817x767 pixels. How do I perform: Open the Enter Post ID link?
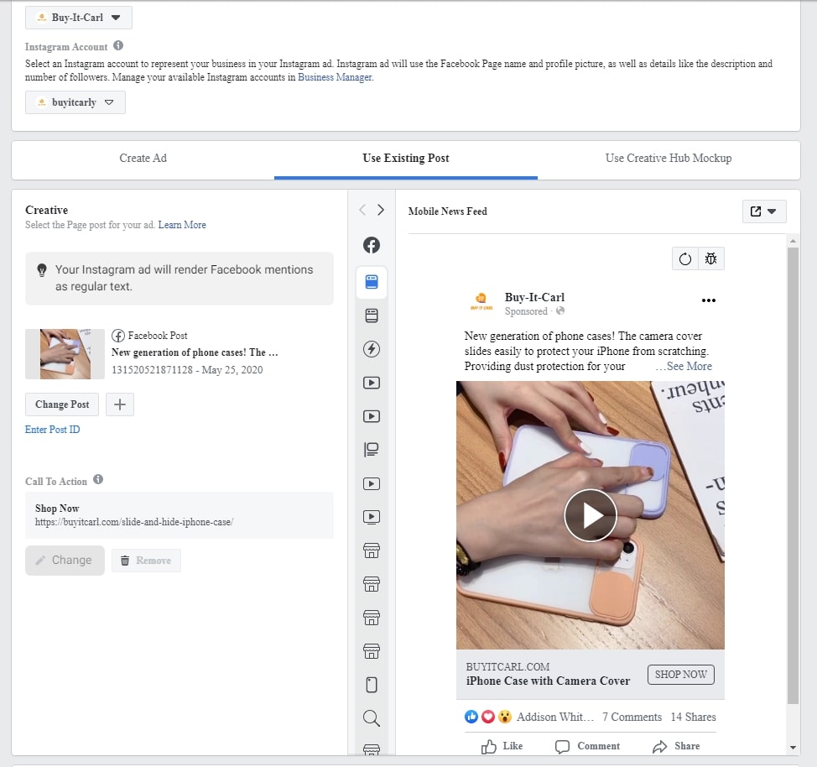coord(52,429)
